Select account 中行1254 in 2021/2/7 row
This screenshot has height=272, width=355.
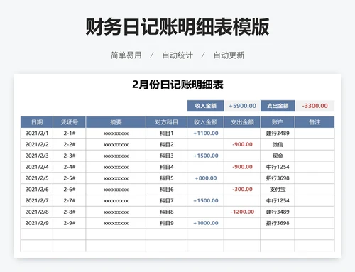click(278, 200)
